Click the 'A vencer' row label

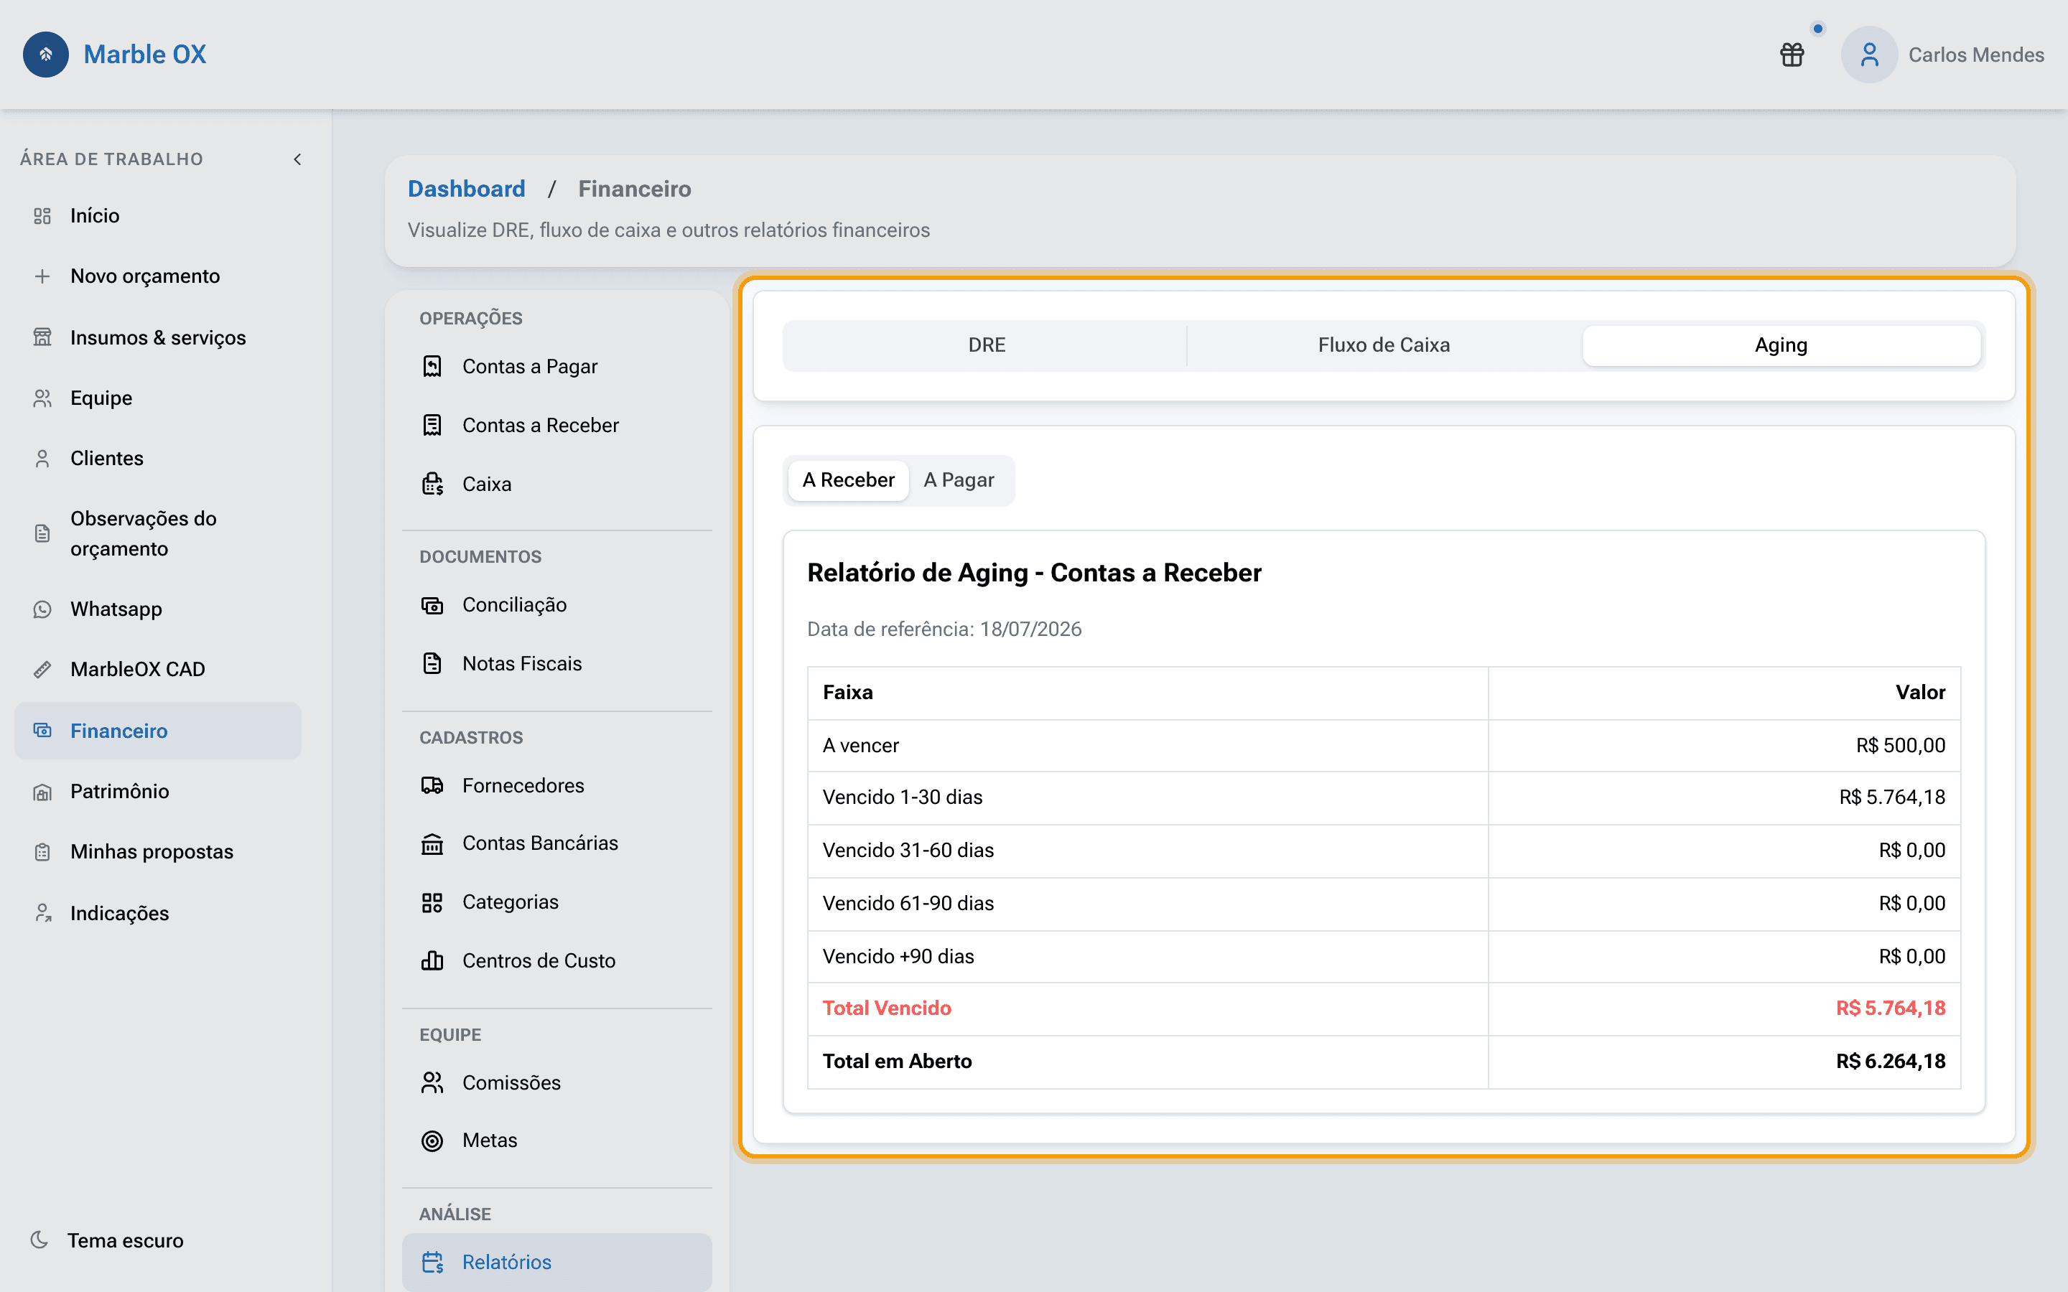pos(860,746)
